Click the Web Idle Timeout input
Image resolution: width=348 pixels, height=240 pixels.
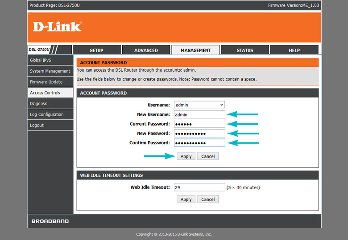pos(199,187)
